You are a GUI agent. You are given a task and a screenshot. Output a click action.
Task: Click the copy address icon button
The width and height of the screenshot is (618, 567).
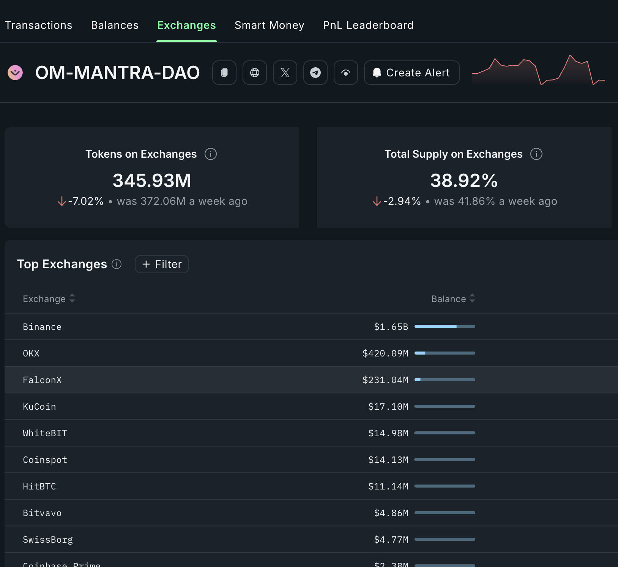point(224,73)
